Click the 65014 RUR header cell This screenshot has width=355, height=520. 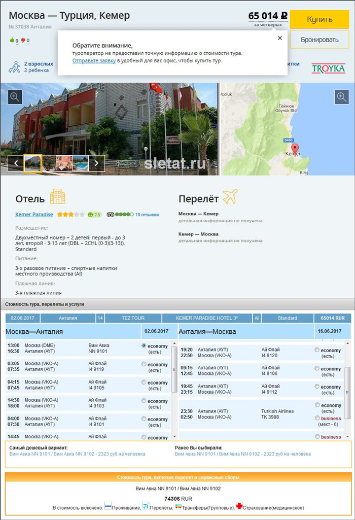coord(333,318)
